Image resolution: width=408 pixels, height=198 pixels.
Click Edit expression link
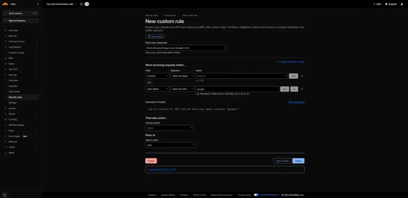click(296, 102)
